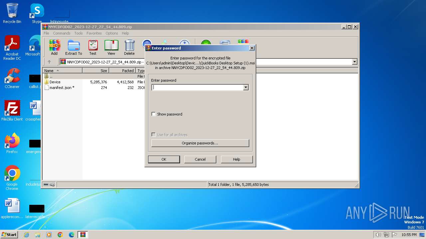This screenshot has height=239, width=426.
Task: Click status text 'Total 1 folder, 1 file'
Action: pos(238,185)
